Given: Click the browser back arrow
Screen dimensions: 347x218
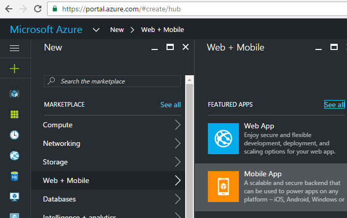Looking at the screenshot, I should (x=9, y=9).
